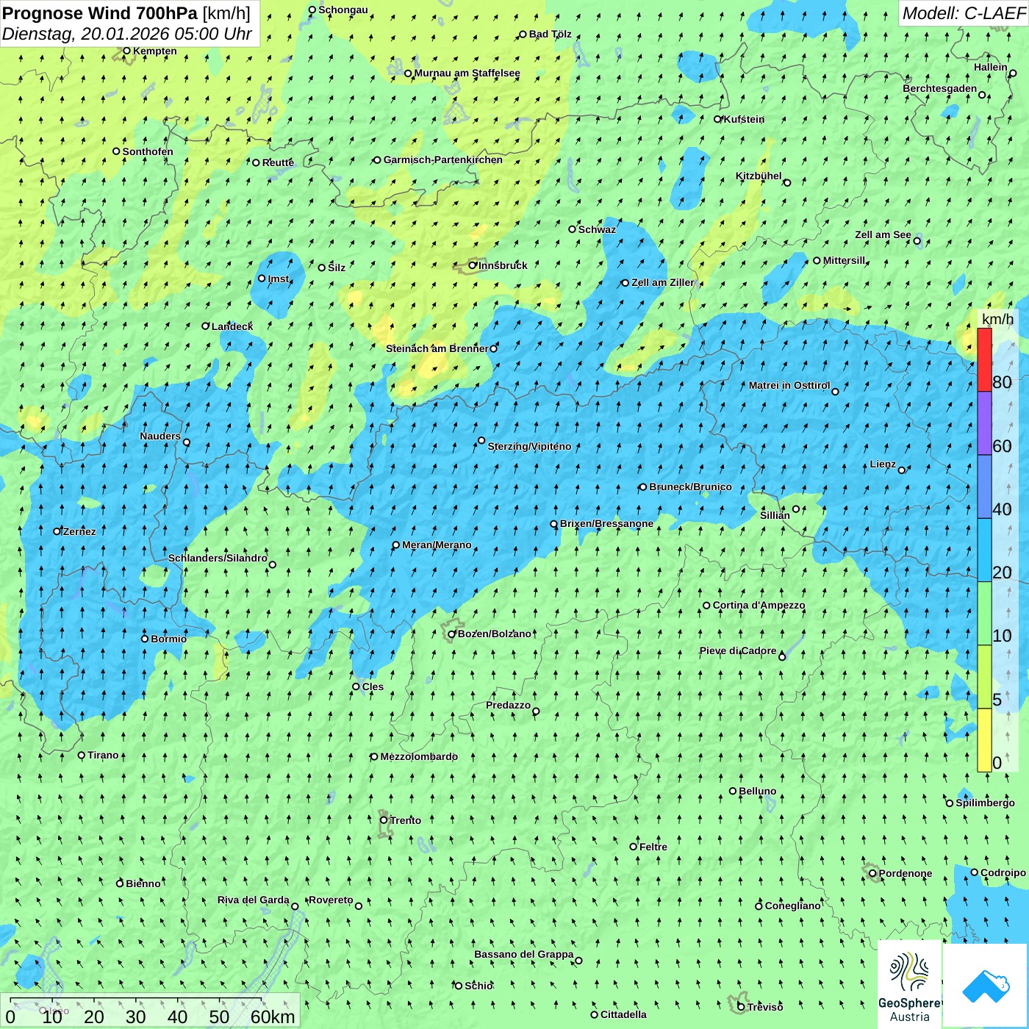Click the Riva del Garda label
Screen dimensions: 1029x1029
[x=254, y=900]
